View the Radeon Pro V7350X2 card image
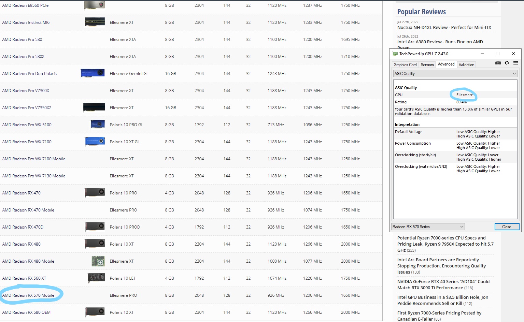Screen dimensions: 524x322 [94, 107]
